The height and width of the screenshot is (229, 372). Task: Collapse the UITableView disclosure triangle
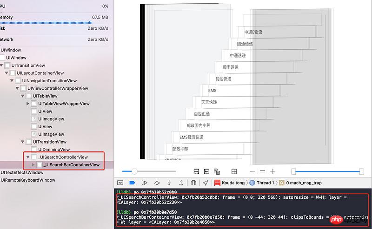[x=22, y=96]
